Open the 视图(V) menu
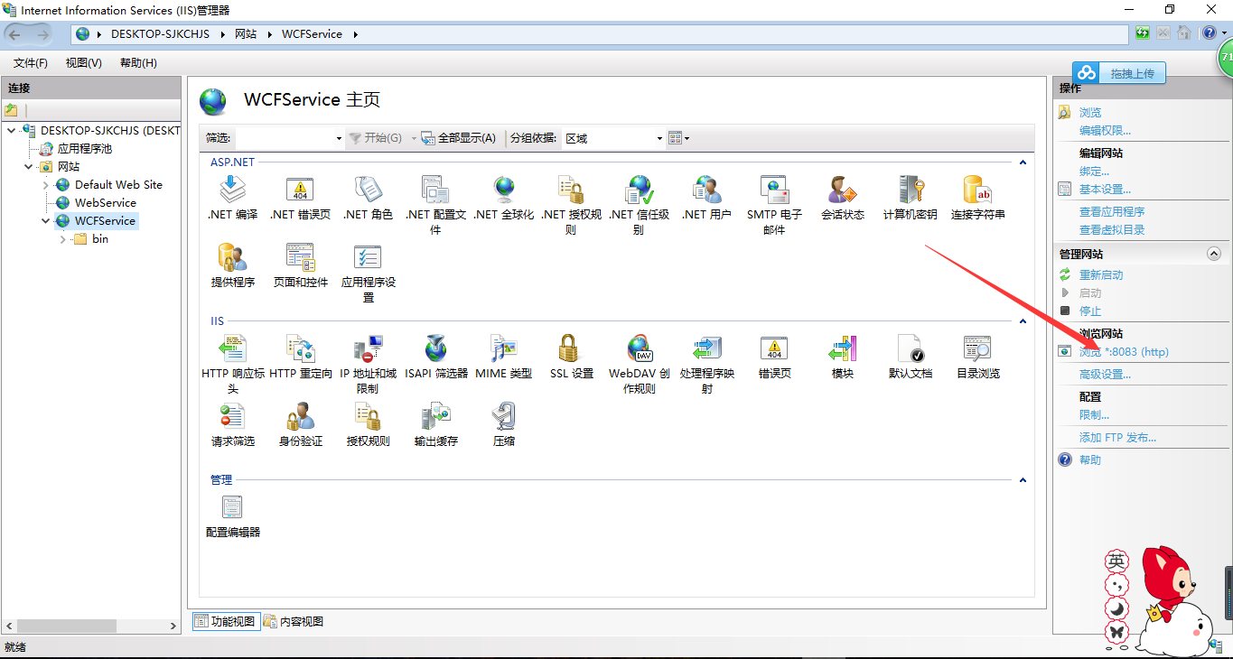1233x659 pixels. [x=83, y=63]
